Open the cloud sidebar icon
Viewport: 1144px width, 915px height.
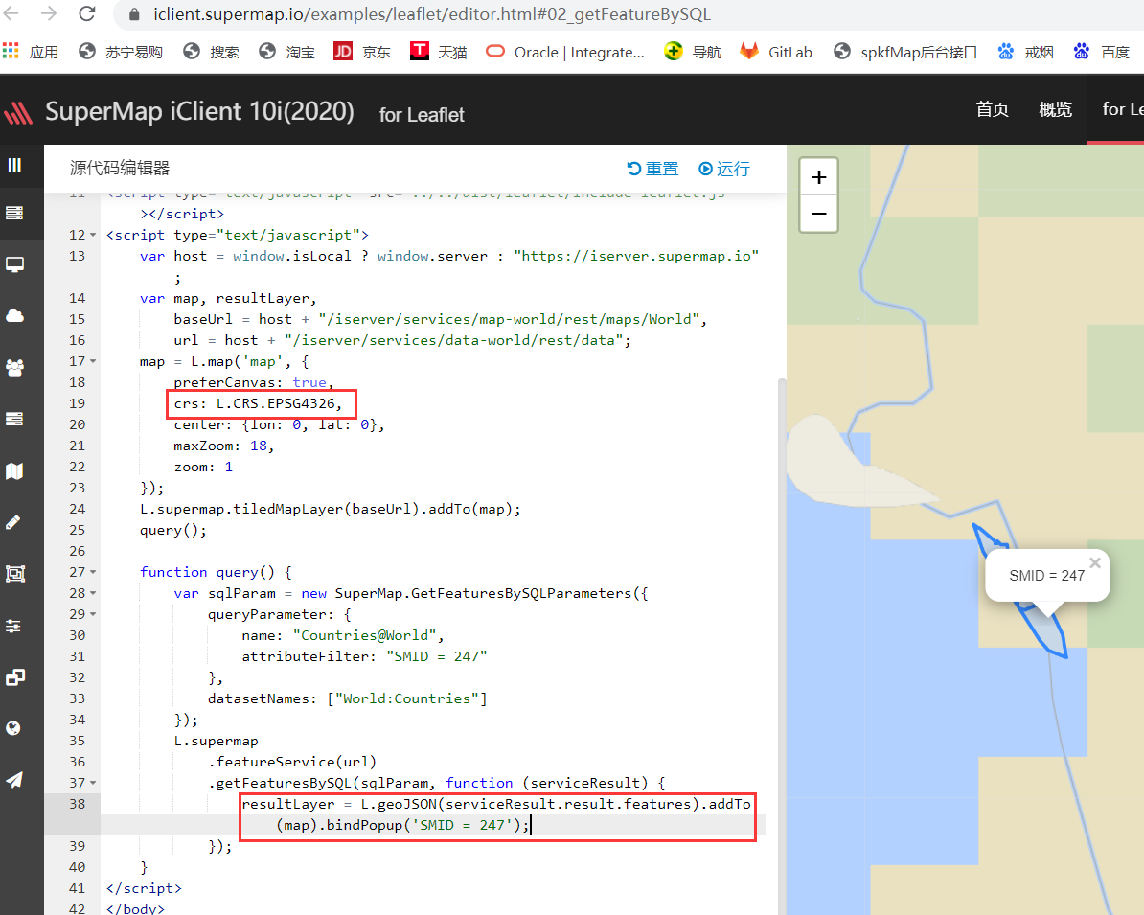click(14, 316)
